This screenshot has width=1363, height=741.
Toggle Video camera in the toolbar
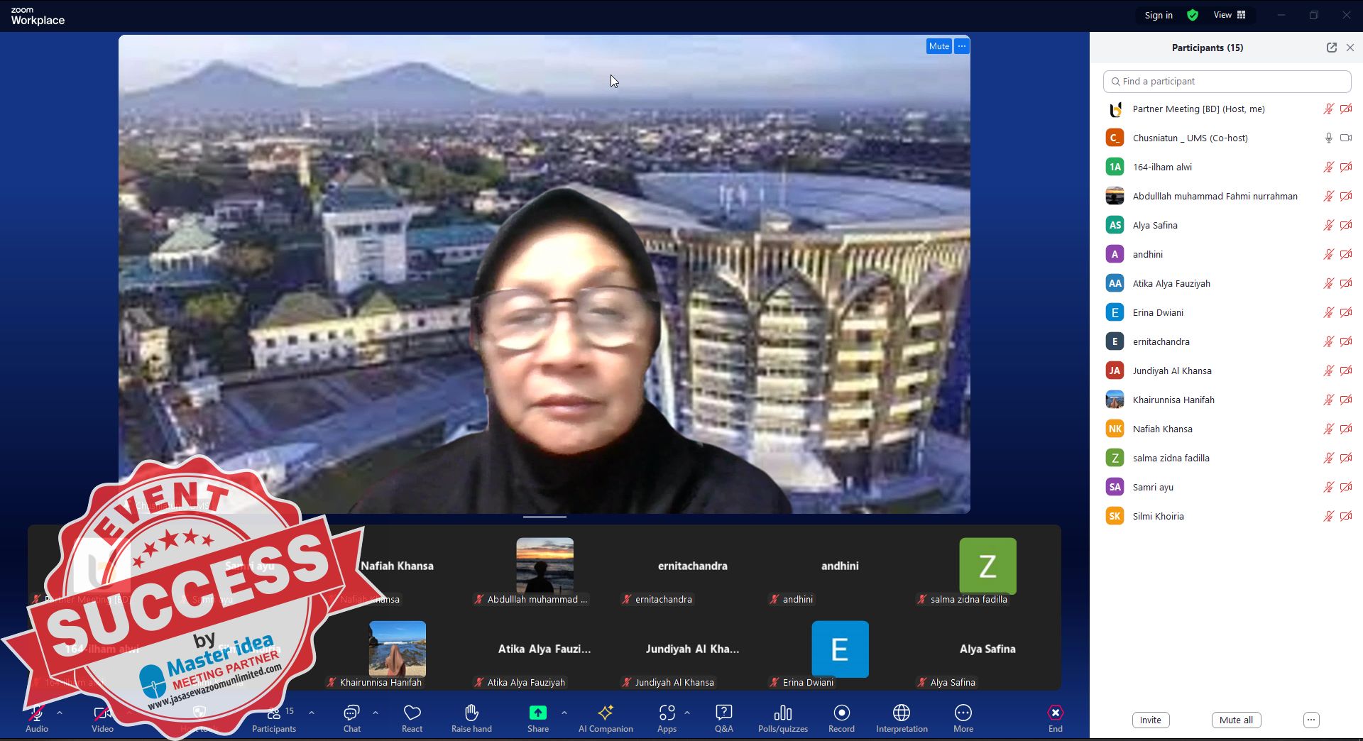click(x=102, y=713)
